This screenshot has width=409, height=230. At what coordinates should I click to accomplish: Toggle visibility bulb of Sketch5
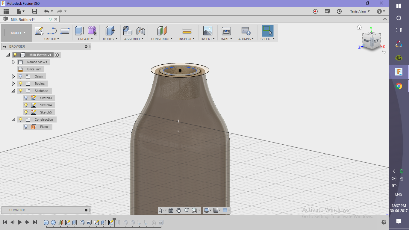26,112
